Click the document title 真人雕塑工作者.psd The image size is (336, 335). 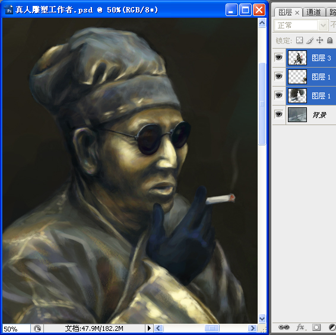pyautogui.click(x=54, y=10)
